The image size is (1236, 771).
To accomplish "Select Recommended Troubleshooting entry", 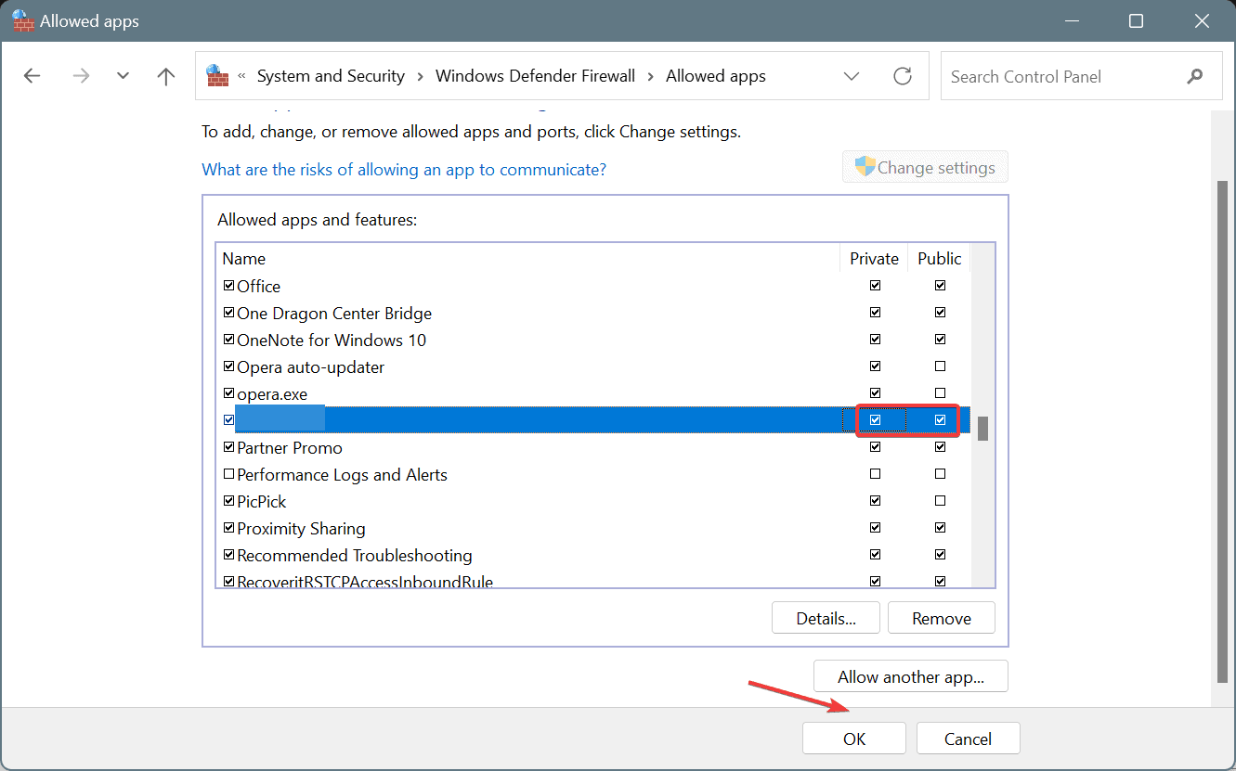I will coord(354,556).
